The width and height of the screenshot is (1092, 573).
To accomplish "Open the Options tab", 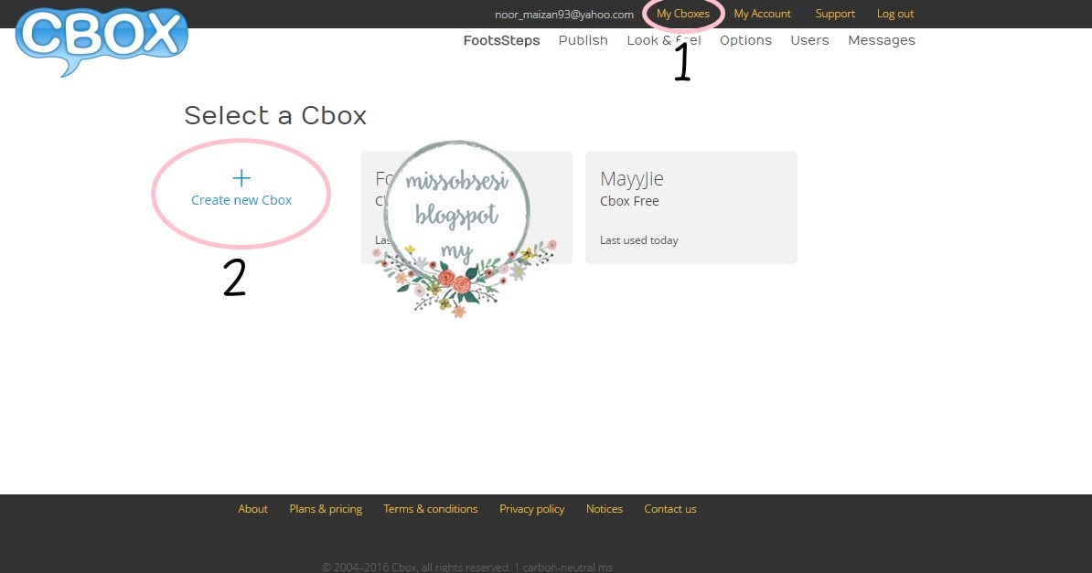I will pyautogui.click(x=745, y=40).
